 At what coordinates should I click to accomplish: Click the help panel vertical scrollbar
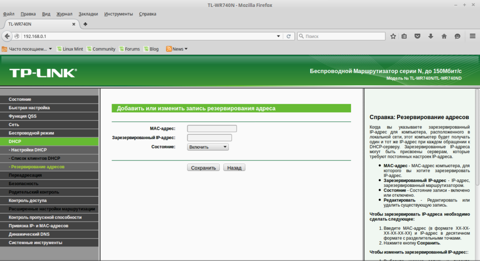point(477,137)
